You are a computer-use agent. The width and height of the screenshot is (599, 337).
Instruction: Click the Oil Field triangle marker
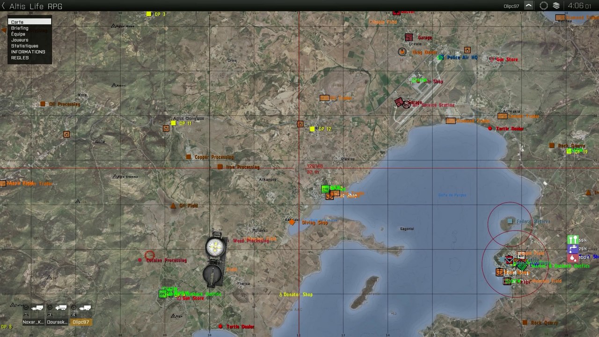coord(173,205)
